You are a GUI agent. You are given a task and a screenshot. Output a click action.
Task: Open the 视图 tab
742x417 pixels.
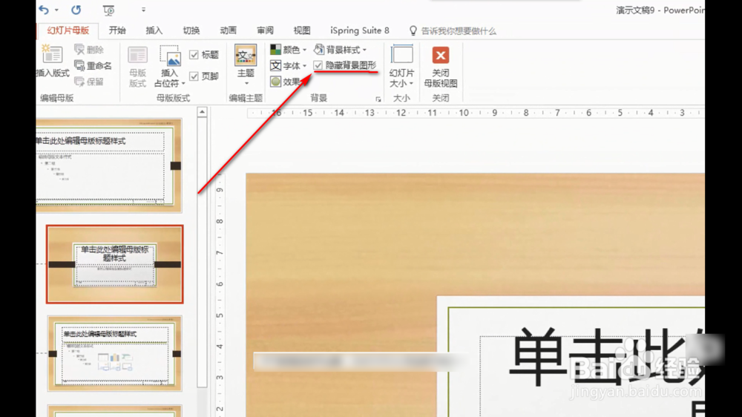302,30
